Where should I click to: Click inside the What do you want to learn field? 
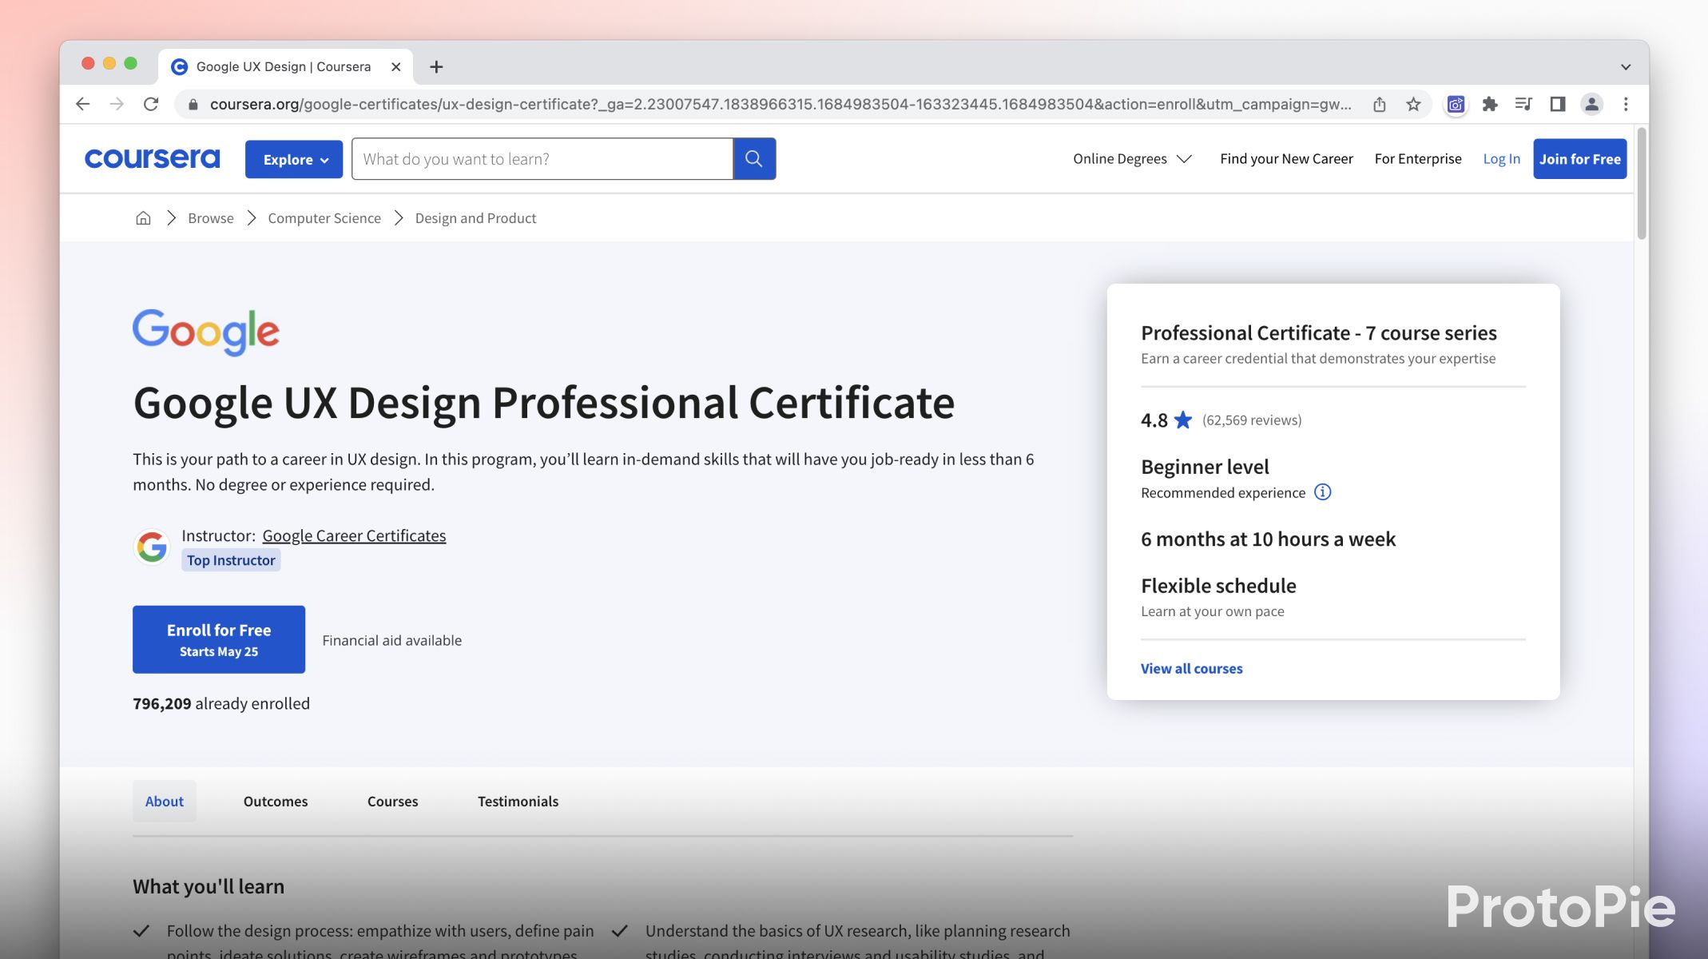tap(543, 158)
